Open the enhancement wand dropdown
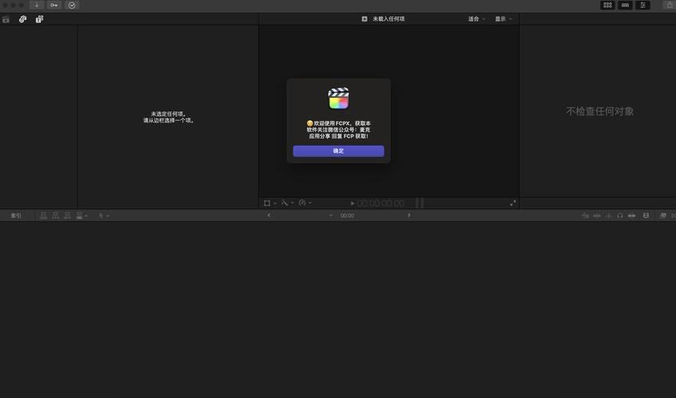The width and height of the screenshot is (676, 398). 288,203
